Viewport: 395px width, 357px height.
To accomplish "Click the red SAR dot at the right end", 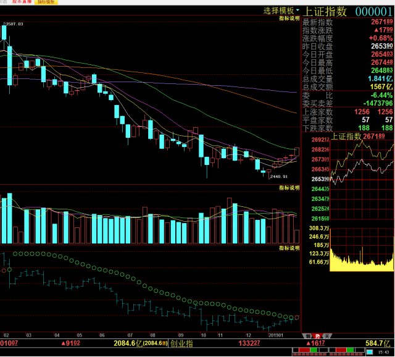I will point(297,317).
